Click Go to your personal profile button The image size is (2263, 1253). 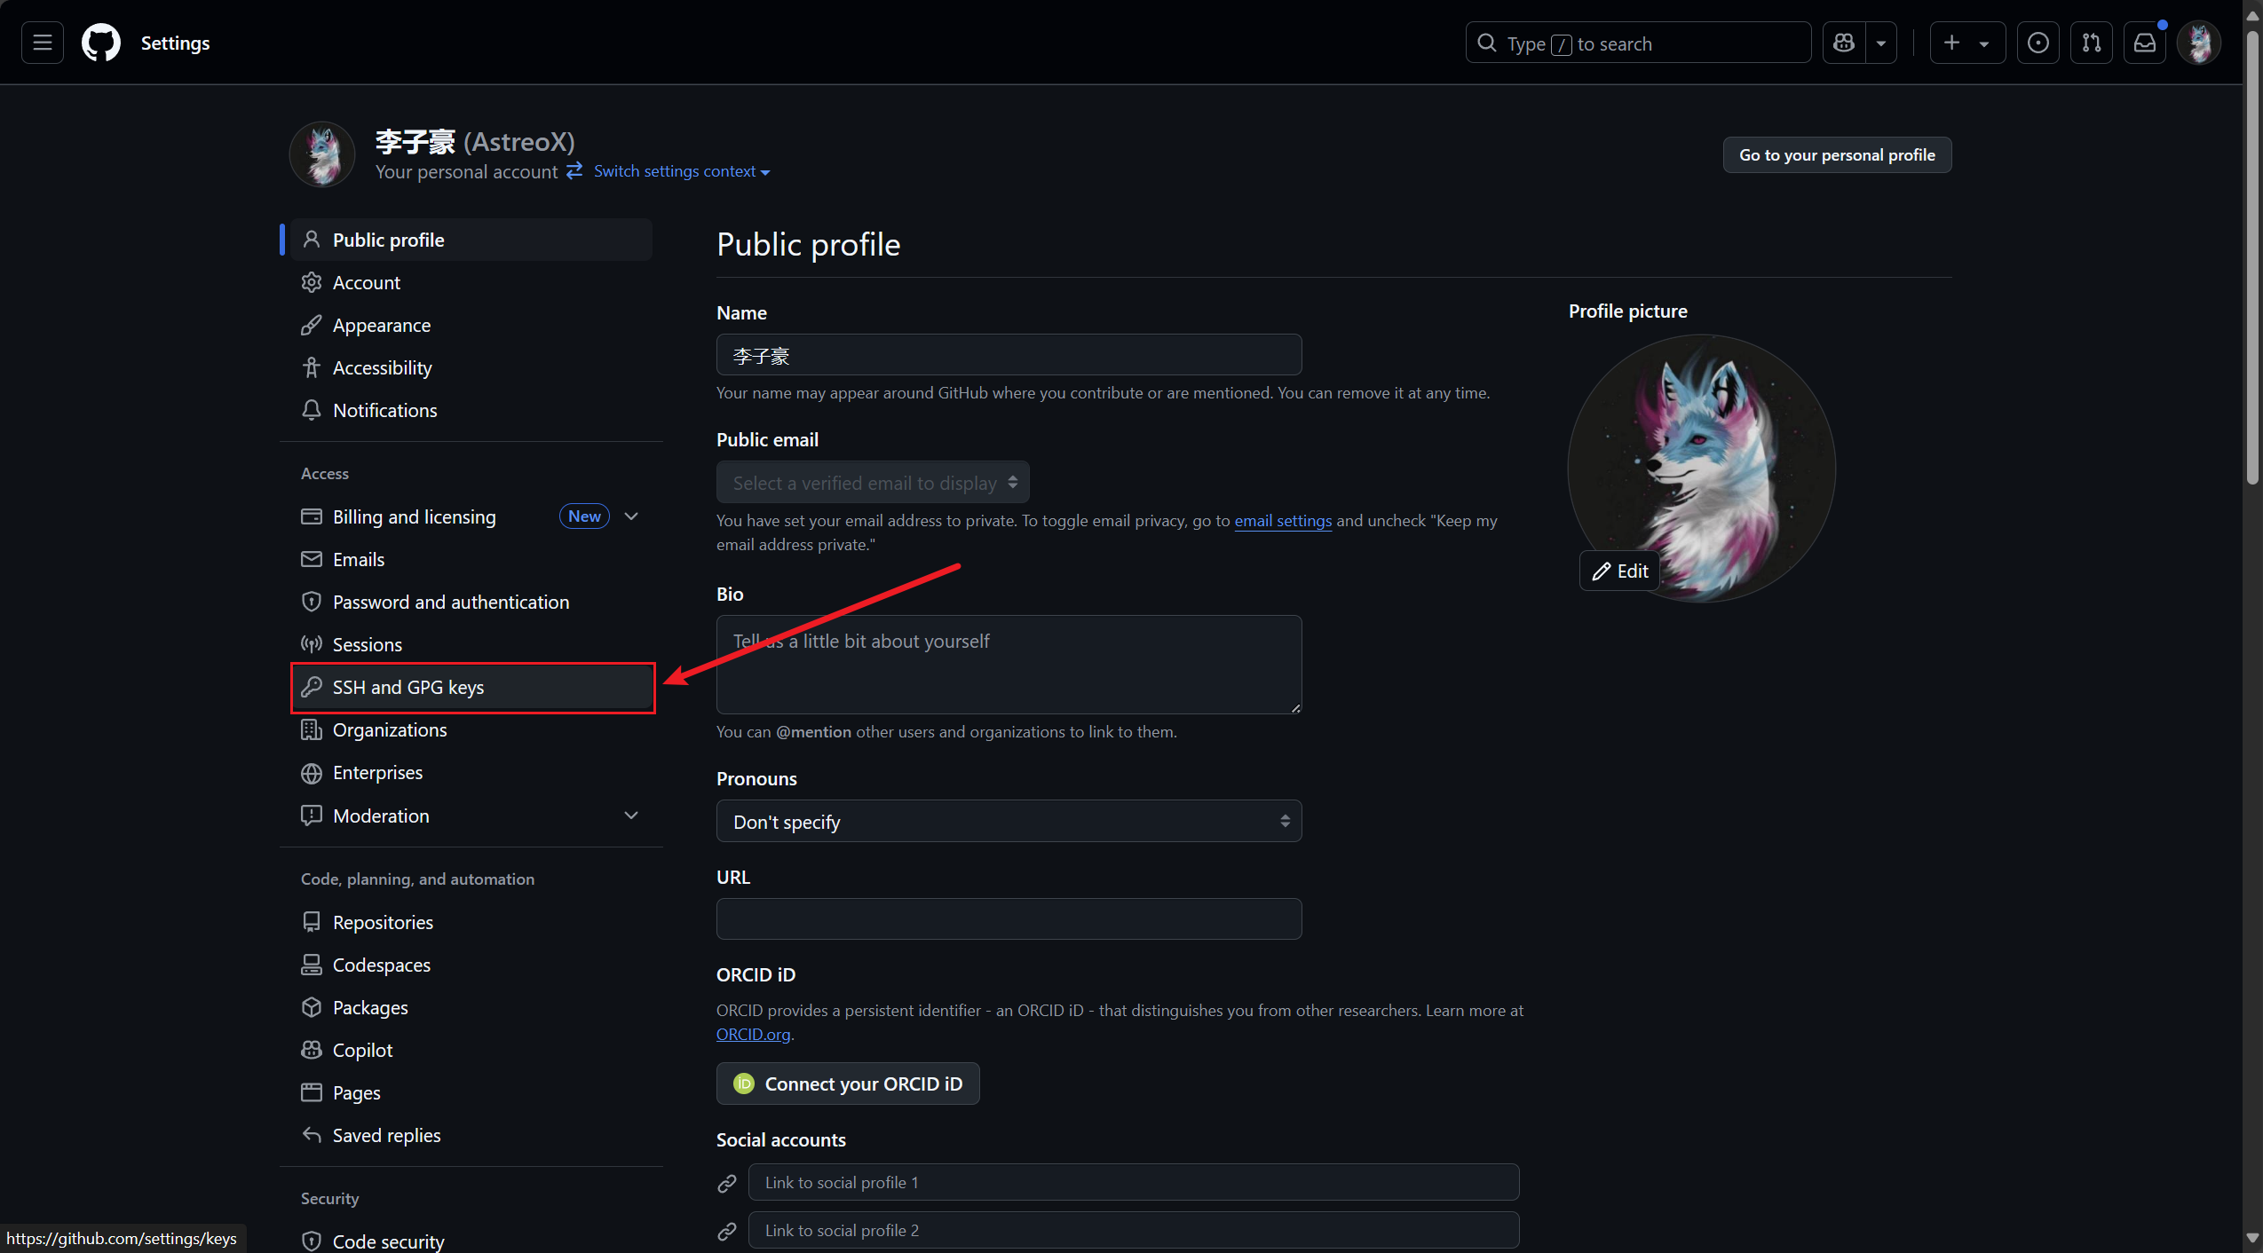(1837, 155)
